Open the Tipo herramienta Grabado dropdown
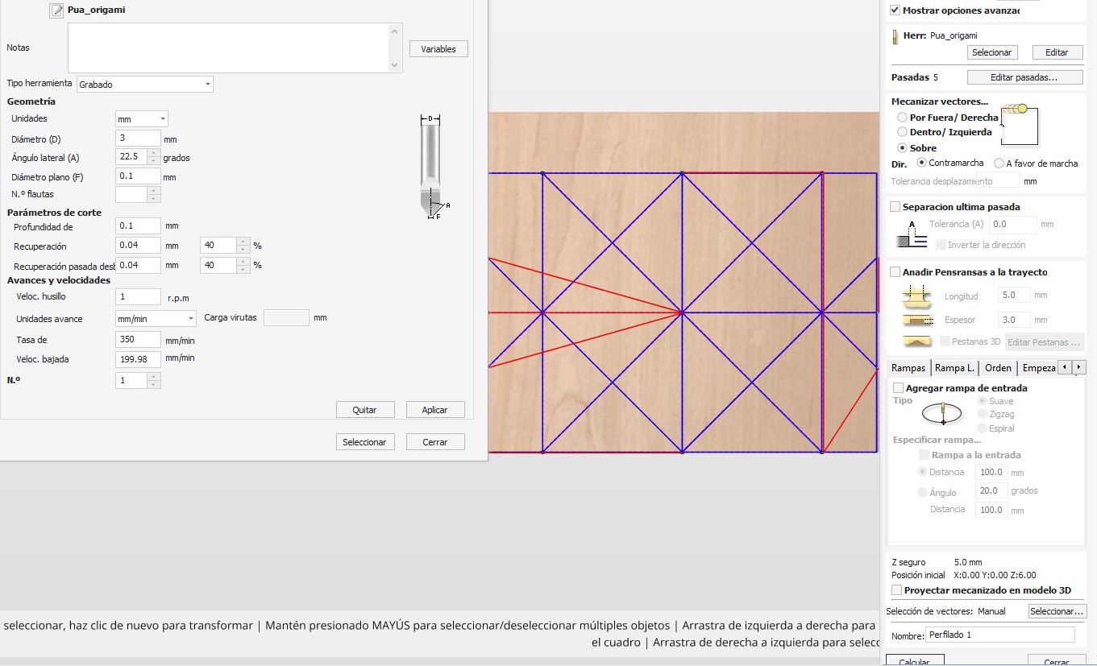The image size is (1097, 666). click(144, 84)
